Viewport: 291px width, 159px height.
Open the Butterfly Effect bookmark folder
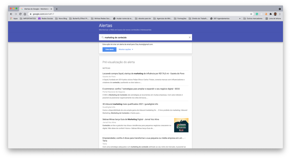click(79, 19)
